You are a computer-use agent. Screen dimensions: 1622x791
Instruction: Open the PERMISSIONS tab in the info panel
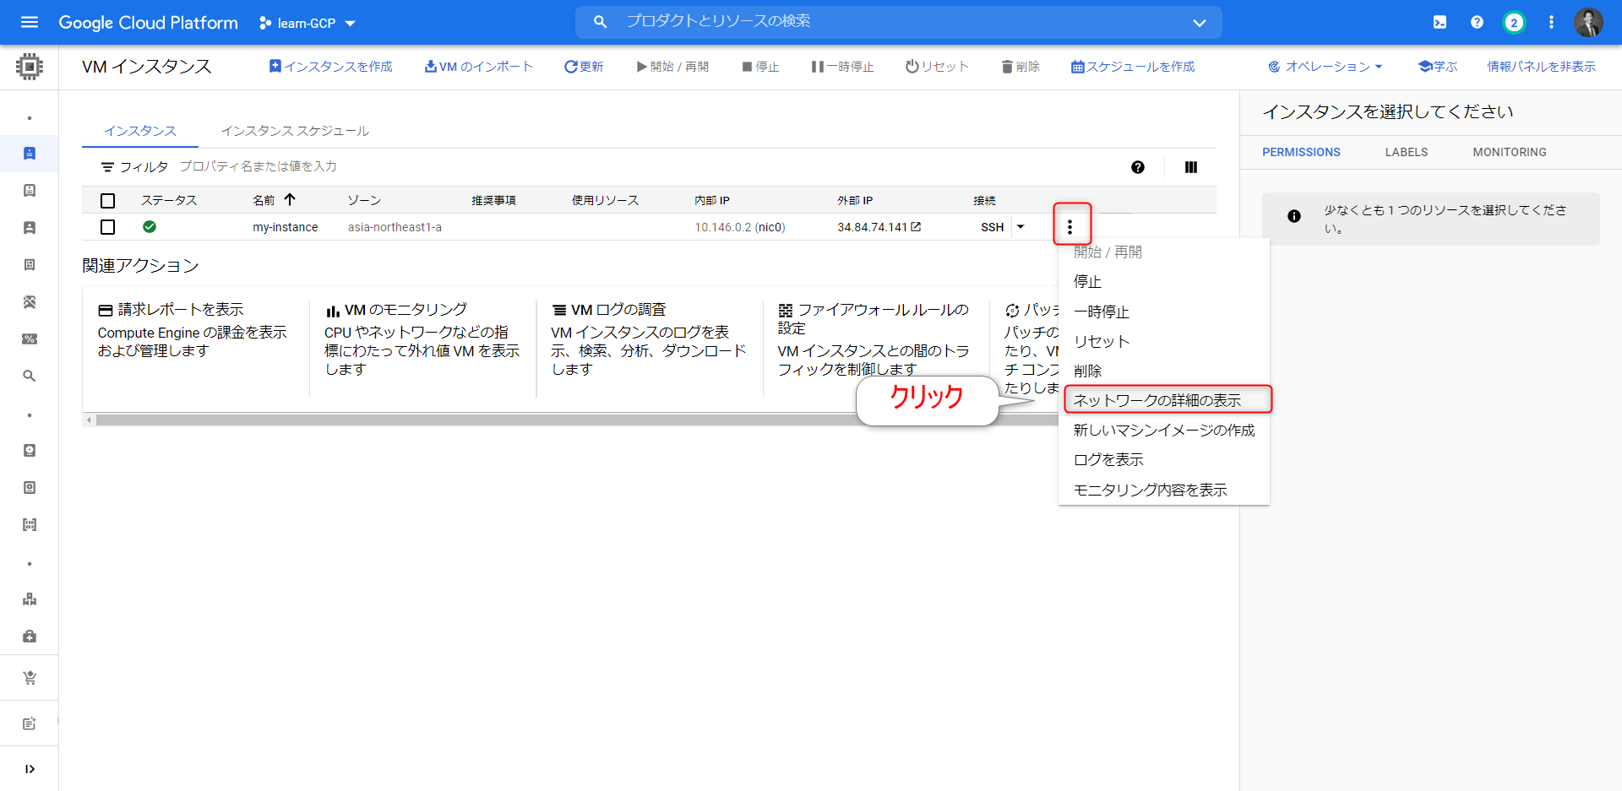(x=1301, y=152)
